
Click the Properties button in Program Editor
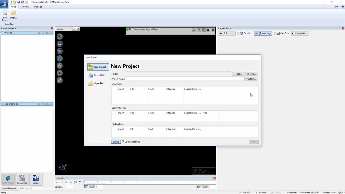pyautogui.click(x=300, y=33)
